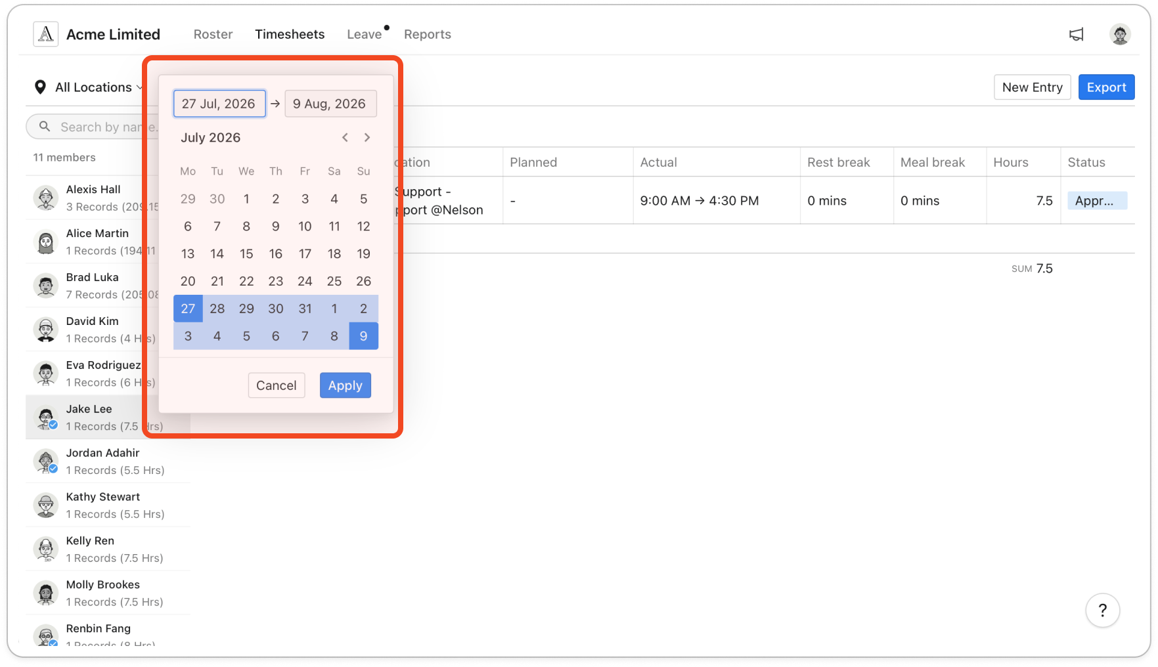Open the Reports tab
Image resolution: width=1158 pixels, height=667 pixels.
428,34
